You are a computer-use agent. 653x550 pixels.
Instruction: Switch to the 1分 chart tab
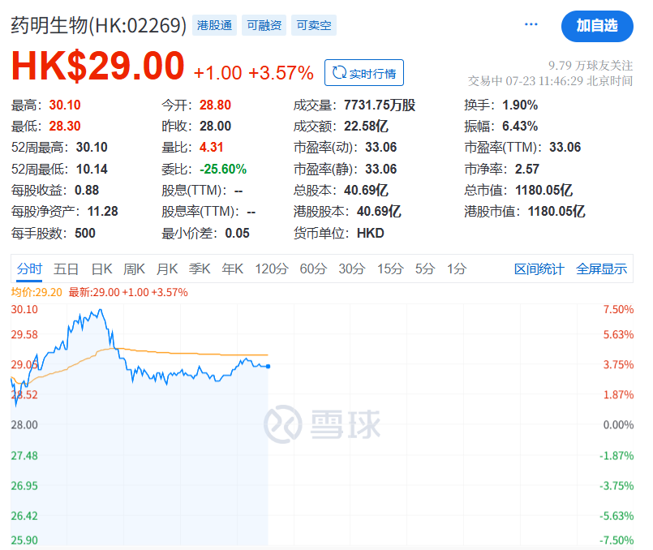457,269
